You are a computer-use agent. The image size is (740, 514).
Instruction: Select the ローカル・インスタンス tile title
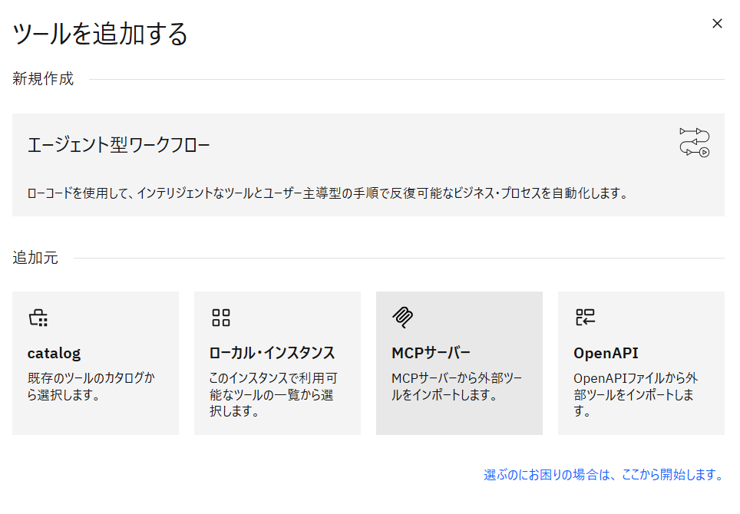pos(272,354)
